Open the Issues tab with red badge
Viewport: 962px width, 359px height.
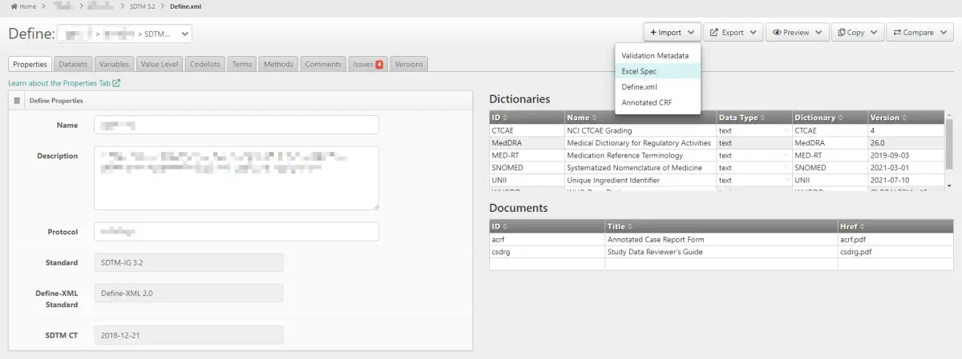coord(367,64)
